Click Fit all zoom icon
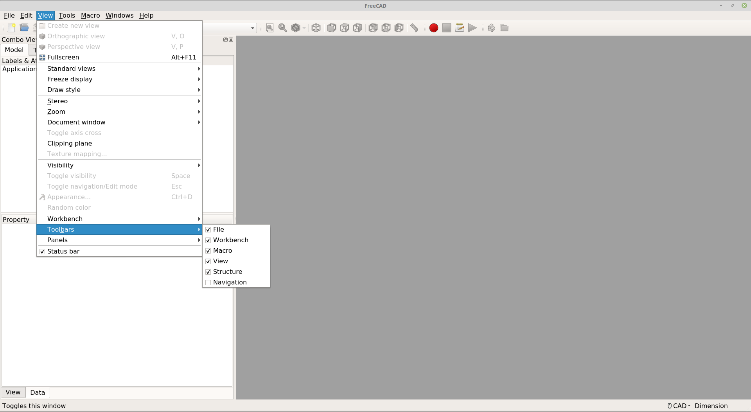 [x=270, y=28]
